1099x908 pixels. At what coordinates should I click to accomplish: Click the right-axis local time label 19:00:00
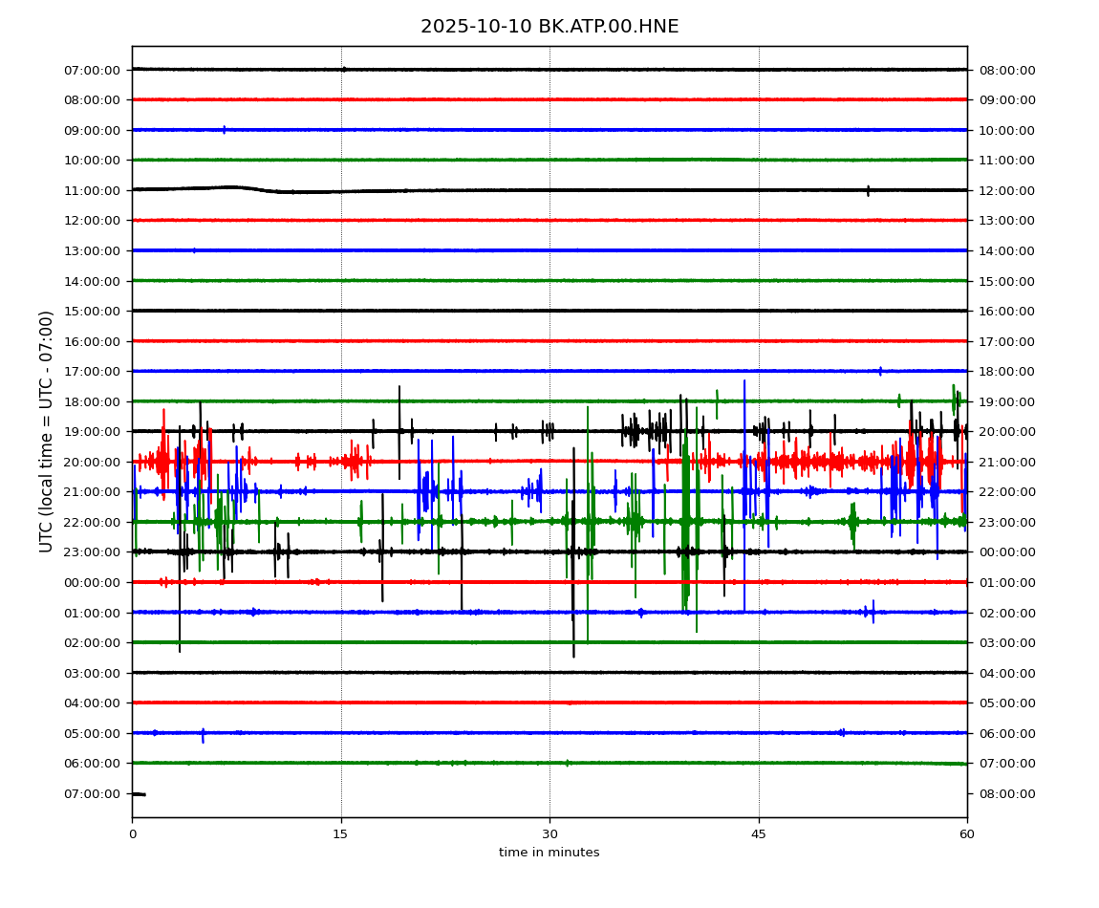1006,401
